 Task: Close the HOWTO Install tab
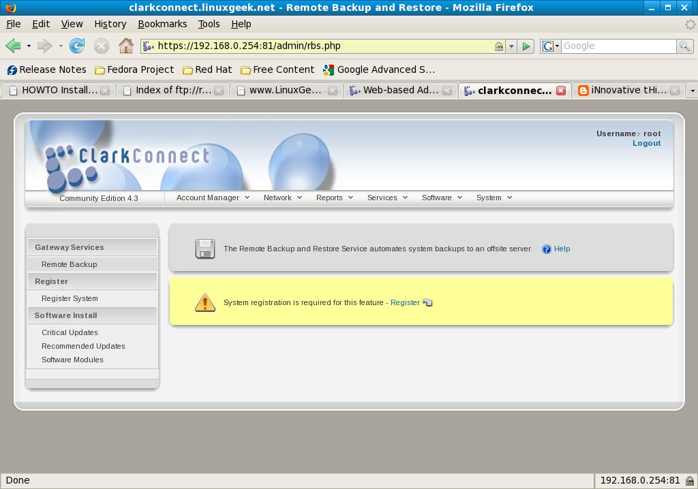(x=105, y=91)
